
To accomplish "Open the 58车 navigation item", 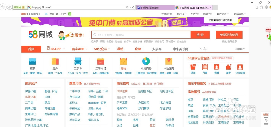I will [x=203, y=49].
